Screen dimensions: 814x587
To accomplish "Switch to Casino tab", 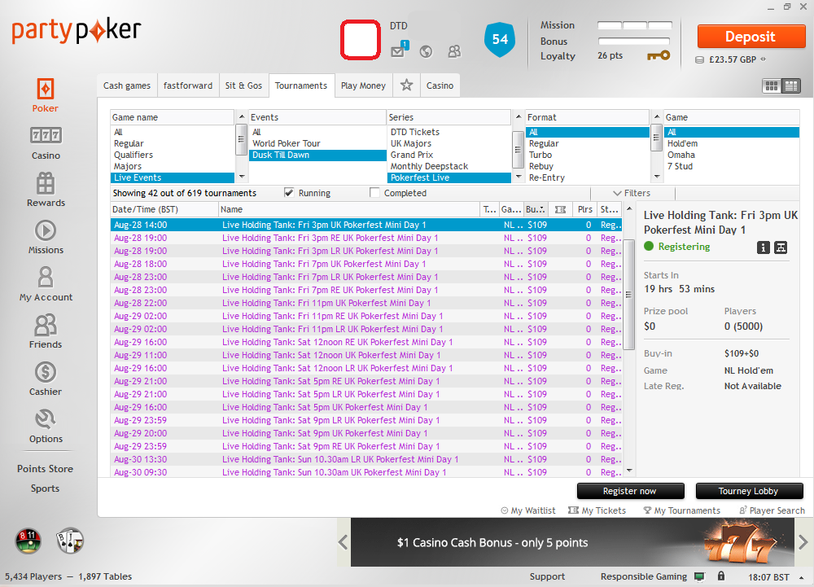I will (440, 85).
